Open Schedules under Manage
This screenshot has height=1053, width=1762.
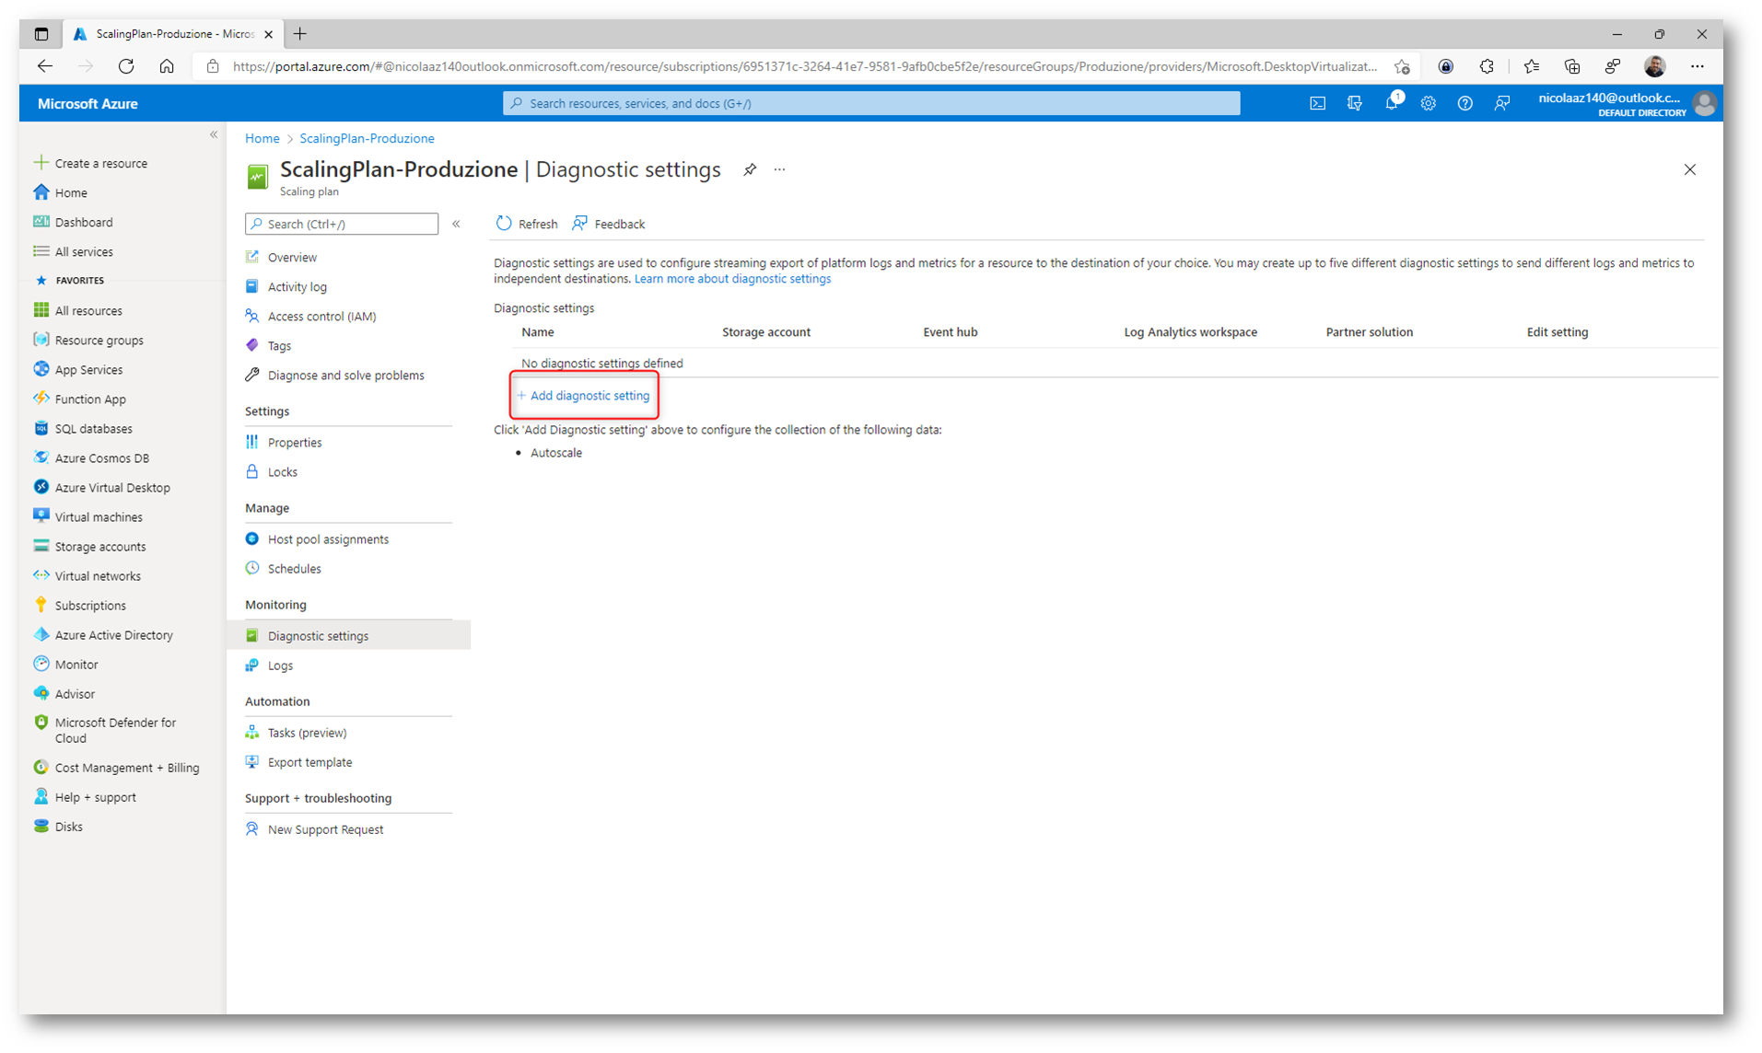coord(294,569)
